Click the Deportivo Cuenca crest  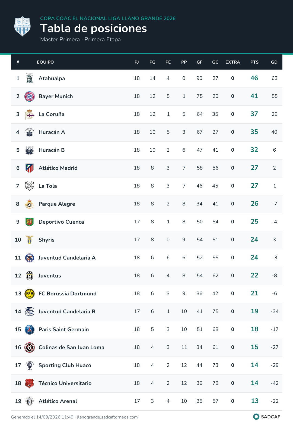(30, 222)
